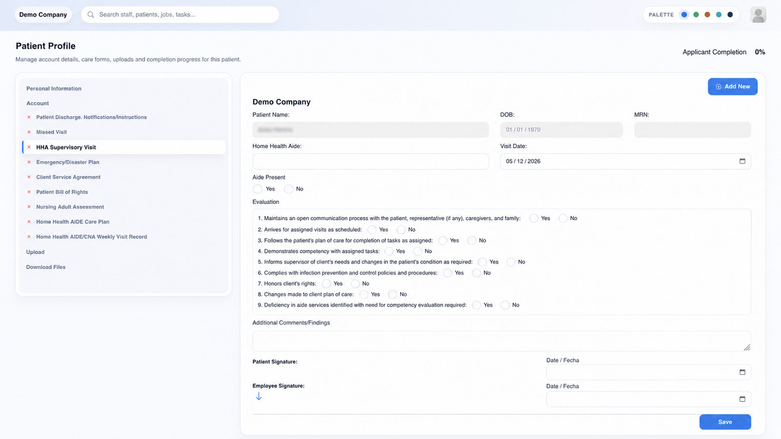Open Account section in sidebar
The width and height of the screenshot is (781, 439).
tap(38, 103)
